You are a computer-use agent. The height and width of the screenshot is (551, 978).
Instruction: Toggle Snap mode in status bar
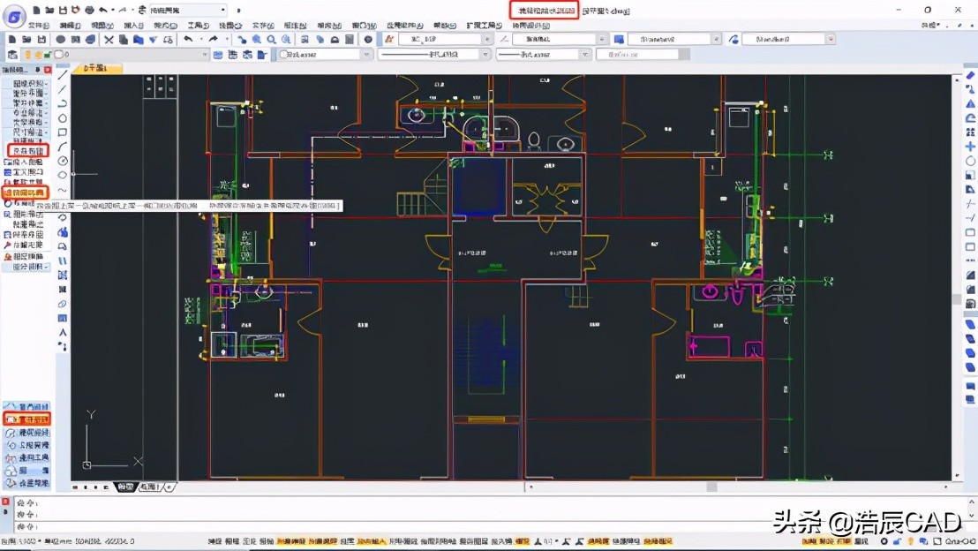pyautogui.click(x=214, y=541)
